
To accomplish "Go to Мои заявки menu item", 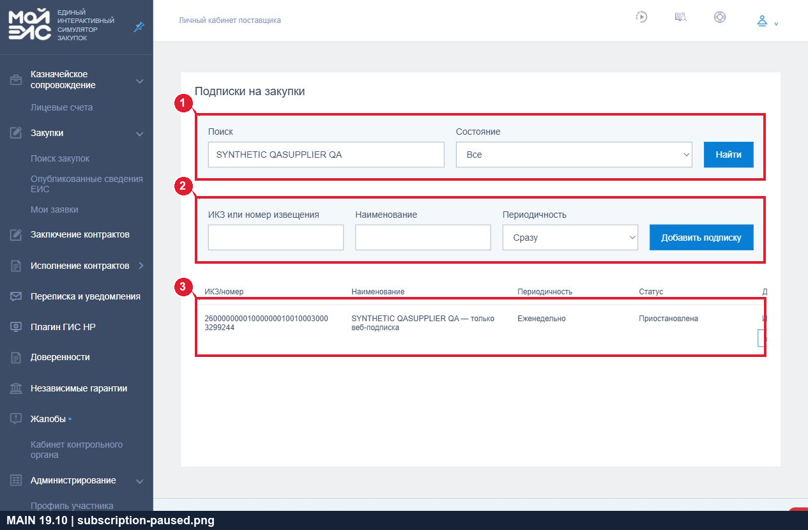I will [54, 209].
